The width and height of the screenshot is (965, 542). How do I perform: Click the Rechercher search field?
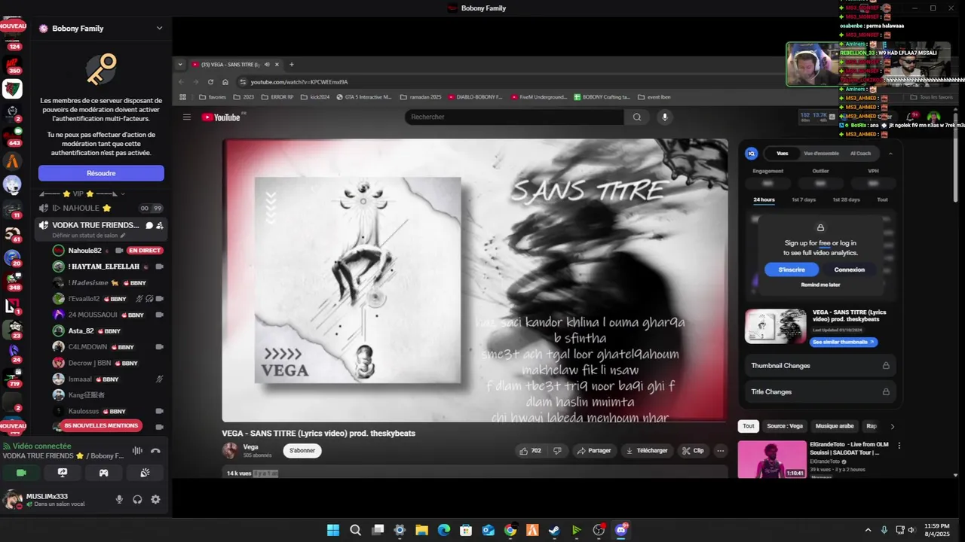click(x=514, y=117)
